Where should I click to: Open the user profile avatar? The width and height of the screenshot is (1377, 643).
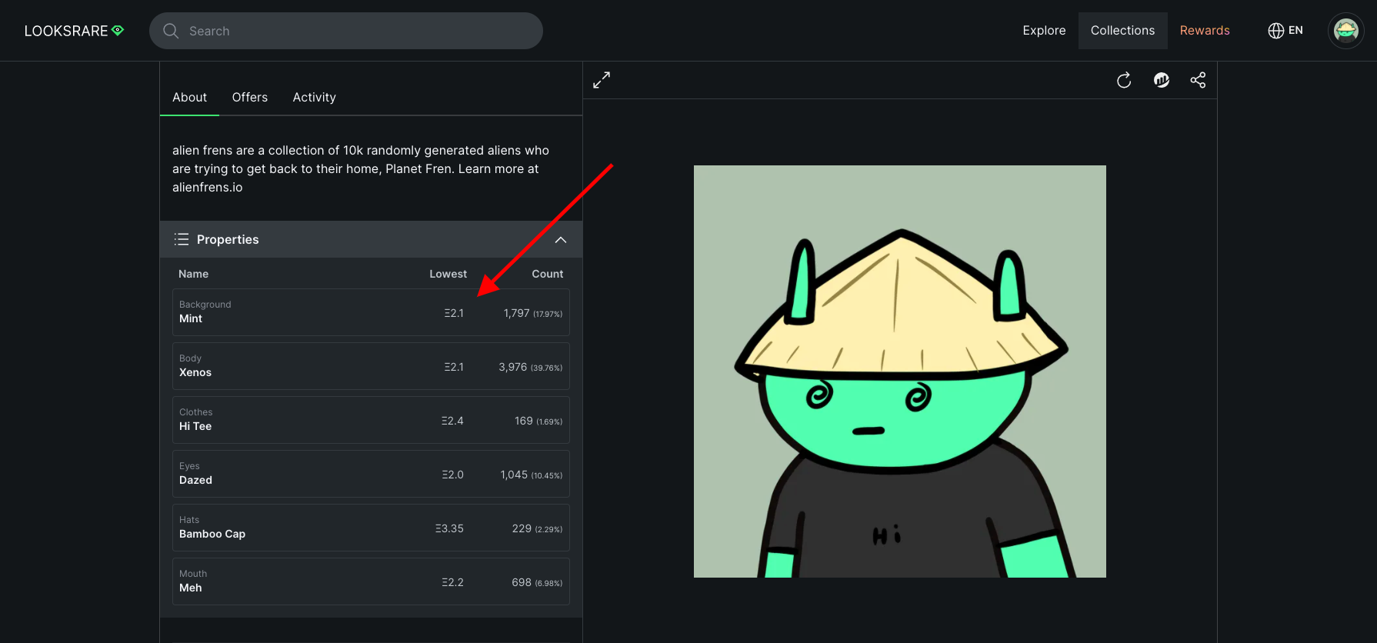click(x=1345, y=31)
